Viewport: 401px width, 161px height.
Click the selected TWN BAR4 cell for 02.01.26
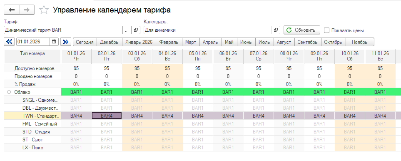(106, 116)
